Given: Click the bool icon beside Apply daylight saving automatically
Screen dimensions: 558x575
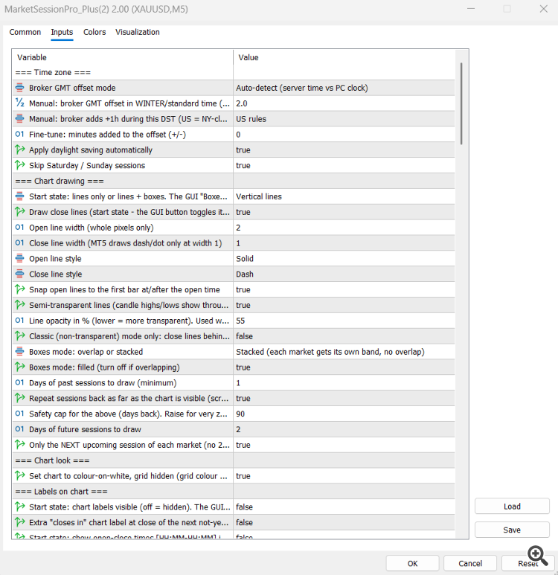Looking at the screenshot, I should coord(20,150).
